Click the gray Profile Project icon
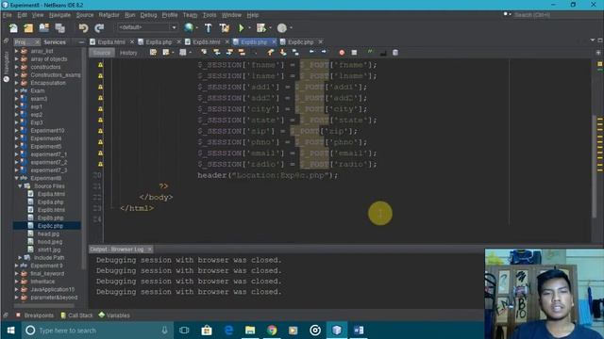 (x=282, y=28)
